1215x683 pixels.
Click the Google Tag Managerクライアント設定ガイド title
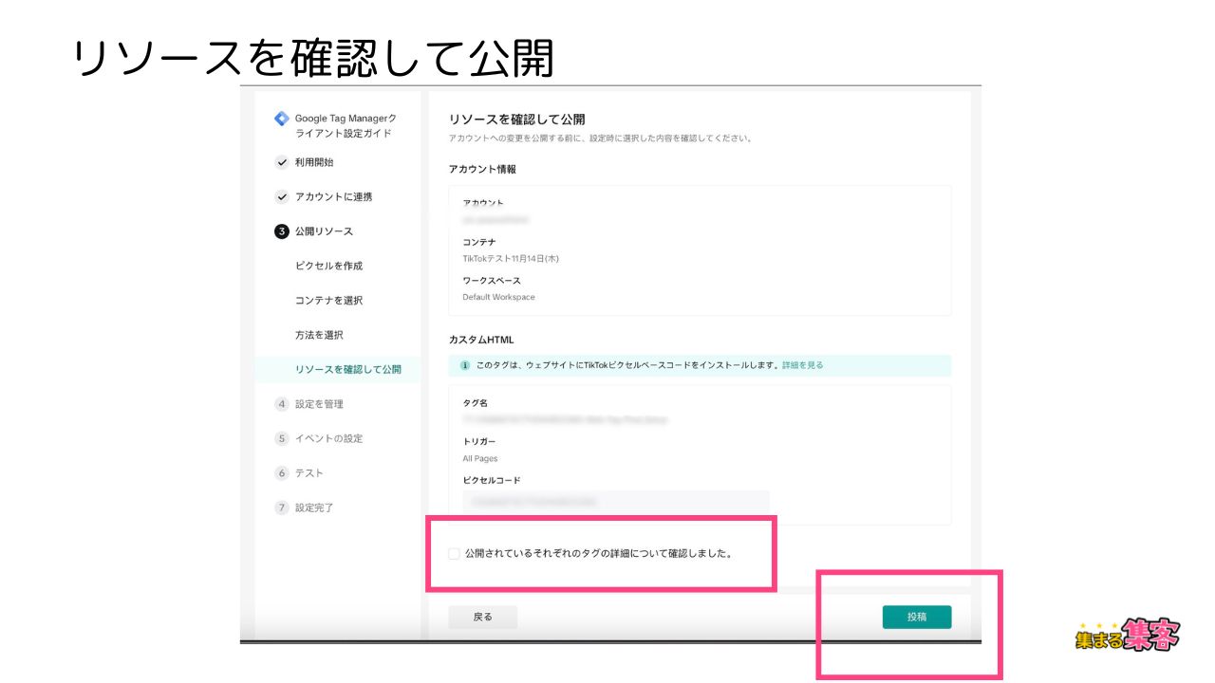(346, 125)
